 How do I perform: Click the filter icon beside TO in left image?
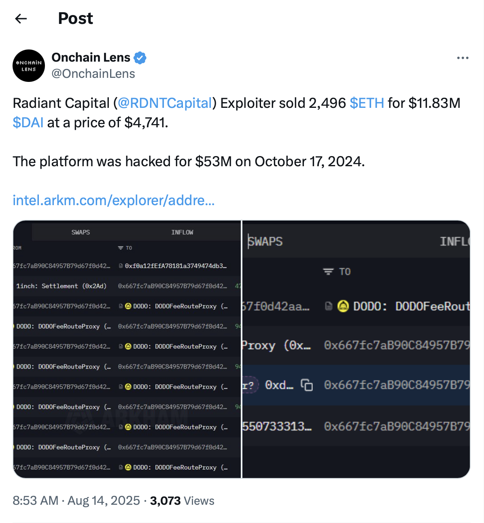[x=121, y=248]
